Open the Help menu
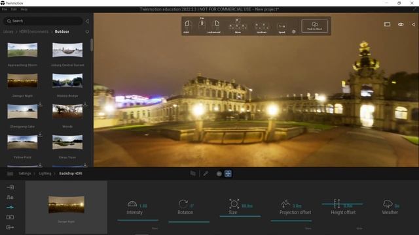Image resolution: width=419 pixels, height=235 pixels. pyautogui.click(x=24, y=9)
